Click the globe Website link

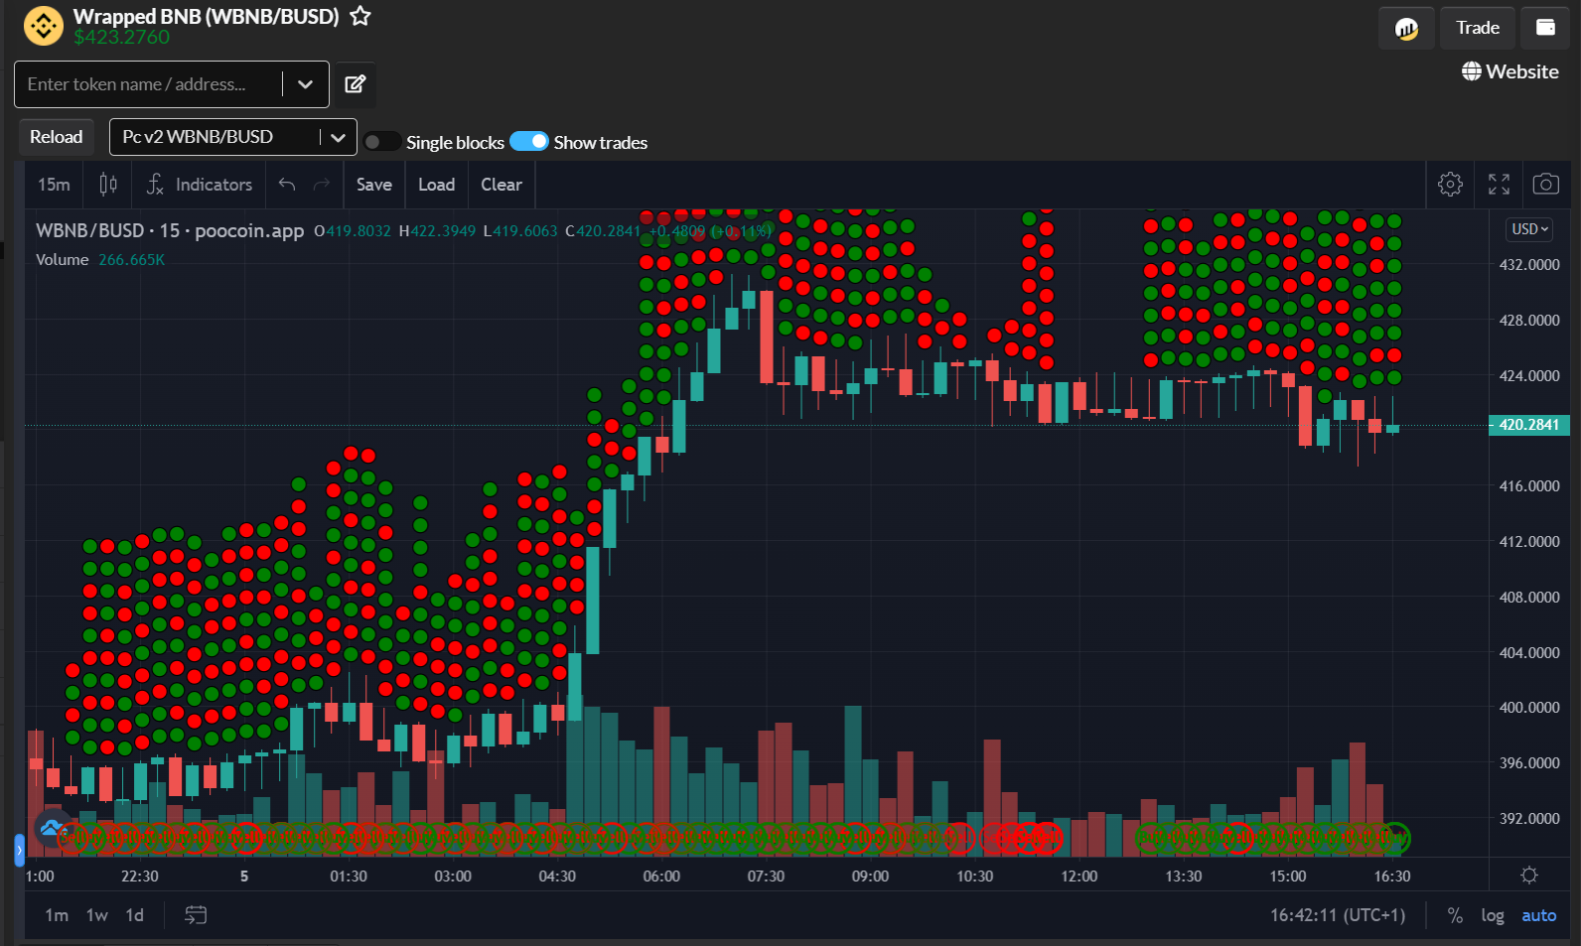pyautogui.click(x=1510, y=71)
